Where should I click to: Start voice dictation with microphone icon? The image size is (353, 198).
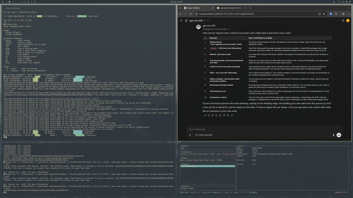tap(334, 135)
